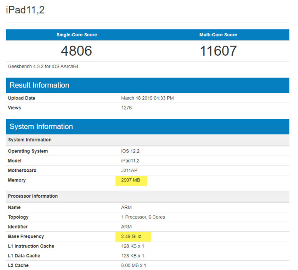The width and height of the screenshot is (298, 270).
Task: Select the ARM value in Identifier row
Action: (126, 227)
